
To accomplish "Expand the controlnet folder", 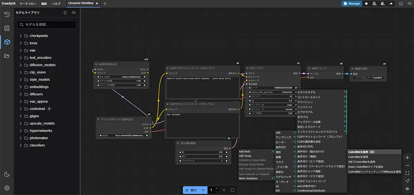I will click(x=20, y=109).
